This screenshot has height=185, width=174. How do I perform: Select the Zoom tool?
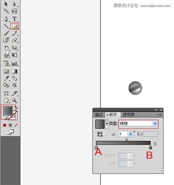coord(14,100)
